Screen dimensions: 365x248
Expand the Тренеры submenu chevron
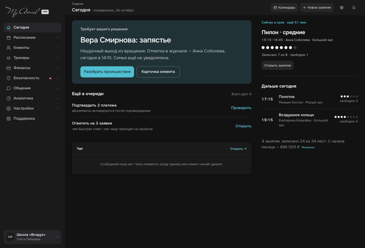pyautogui.click(x=58, y=58)
